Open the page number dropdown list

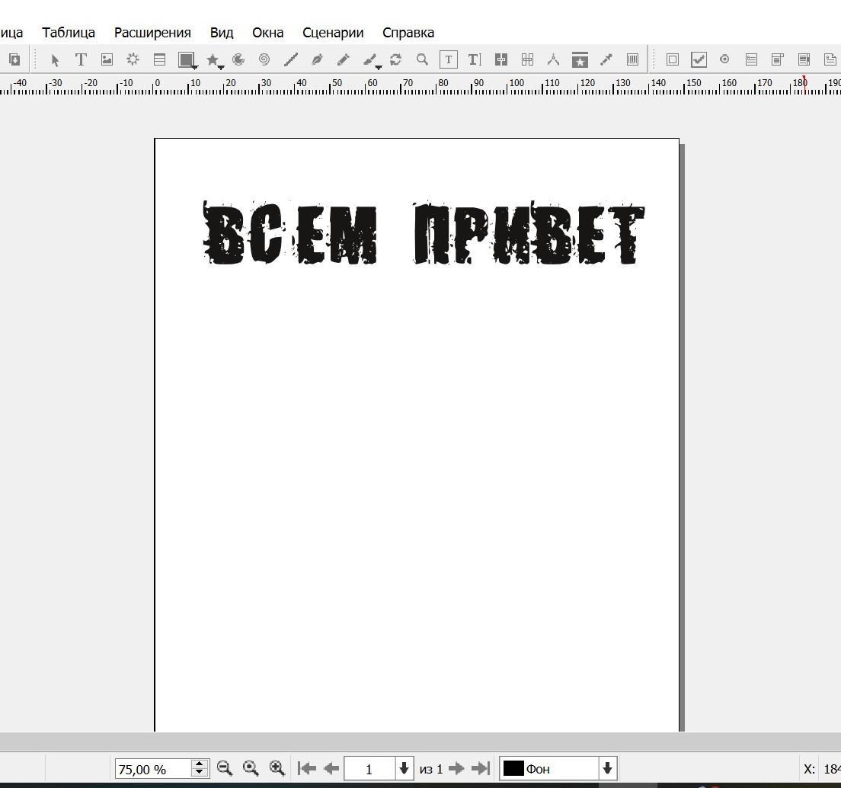click(x=404, y=768)
